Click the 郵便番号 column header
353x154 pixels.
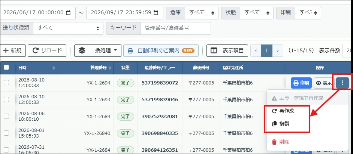(201, 68)
